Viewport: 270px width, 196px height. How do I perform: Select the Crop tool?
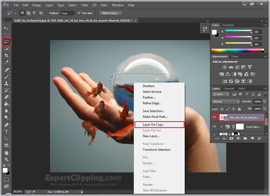[6, 55]
